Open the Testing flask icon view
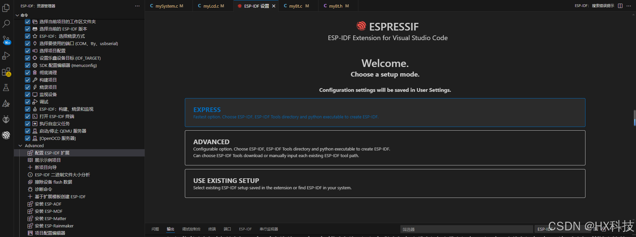636x237 pixels. pyautogui.click(x=6, y=88)
